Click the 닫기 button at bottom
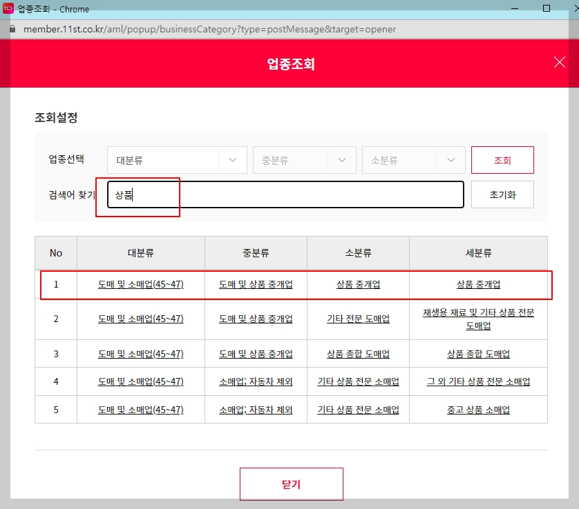Viewport: 579px width, 509px height. 292,484
